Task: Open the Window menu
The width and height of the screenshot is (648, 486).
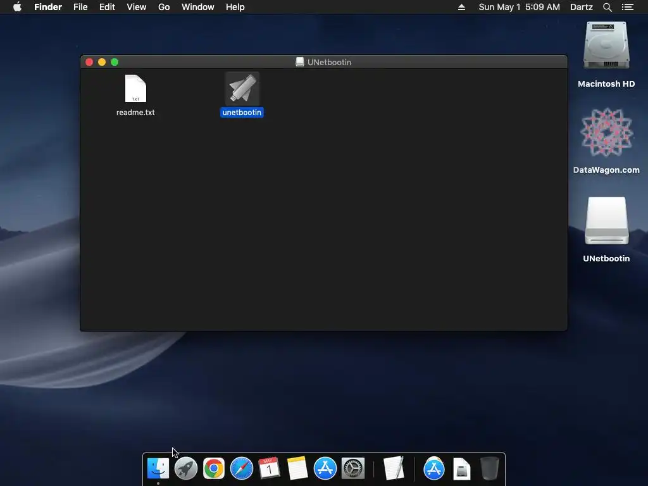Action: pyautogui.click(x=198, y=7)
